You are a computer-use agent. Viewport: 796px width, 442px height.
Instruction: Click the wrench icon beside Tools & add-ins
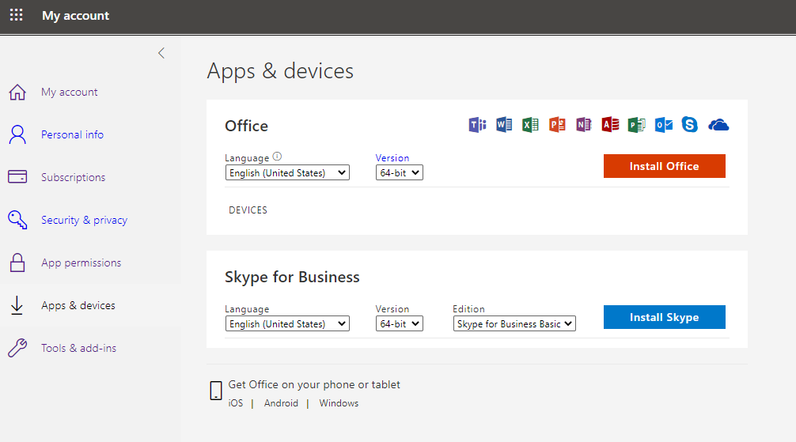pos(17,348)
